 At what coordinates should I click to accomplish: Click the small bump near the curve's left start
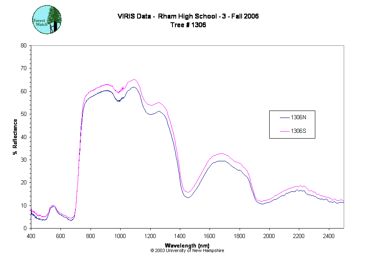53,205
